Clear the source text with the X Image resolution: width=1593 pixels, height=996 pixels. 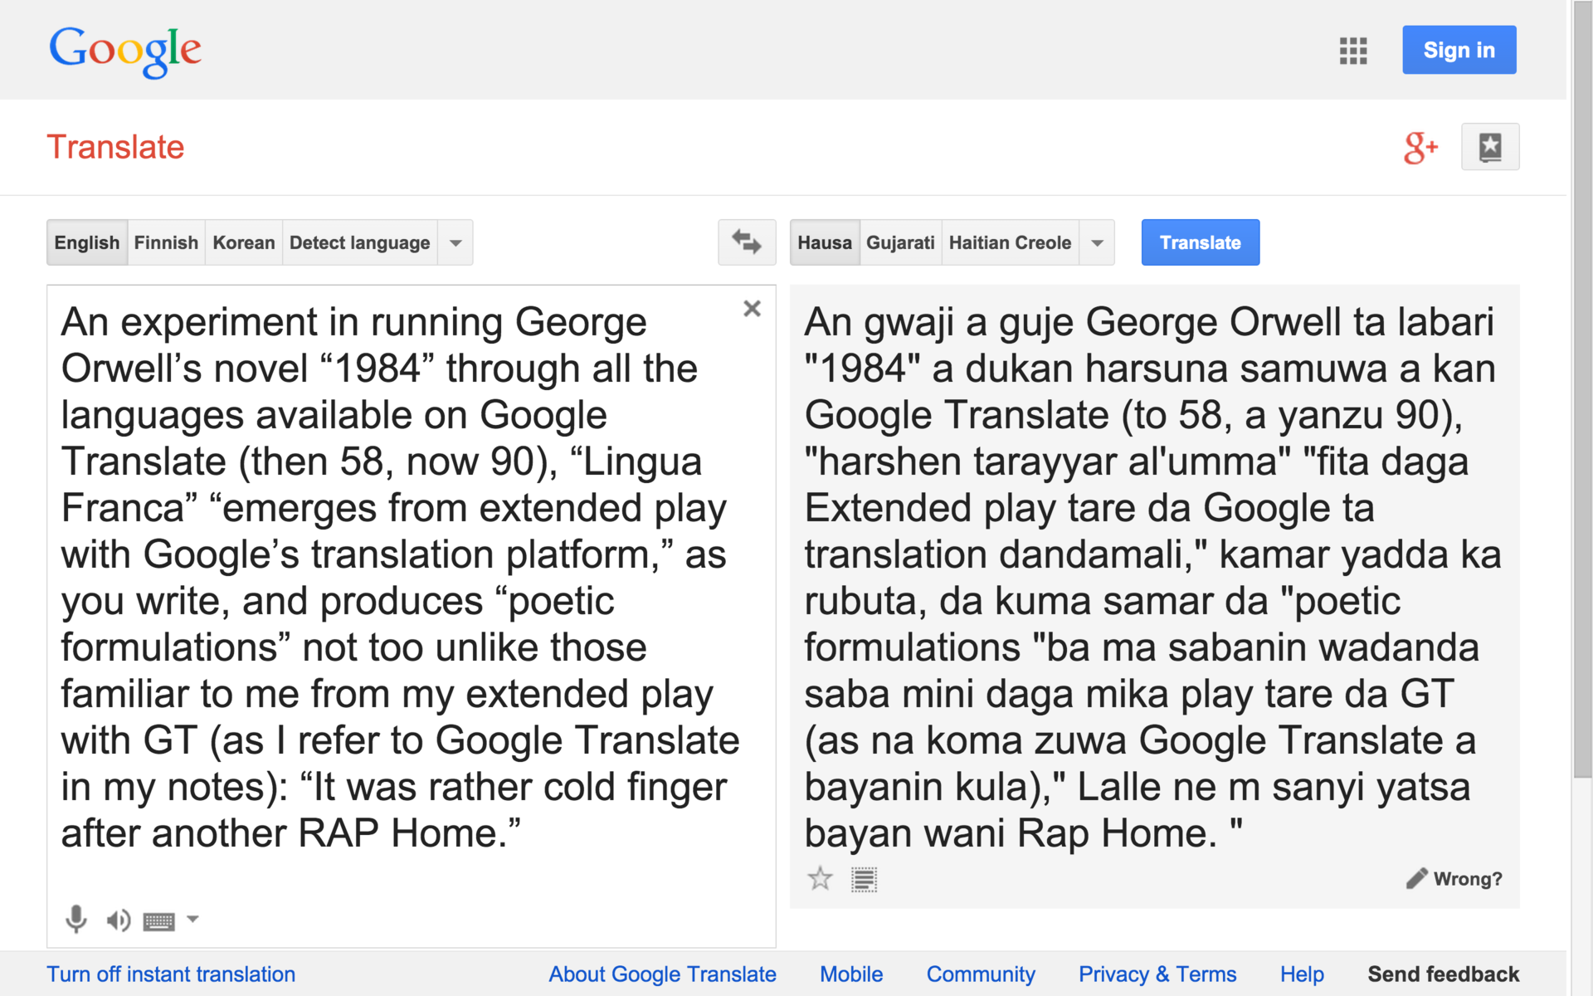(752, 309)
